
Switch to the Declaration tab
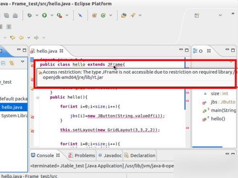[140, 156]
